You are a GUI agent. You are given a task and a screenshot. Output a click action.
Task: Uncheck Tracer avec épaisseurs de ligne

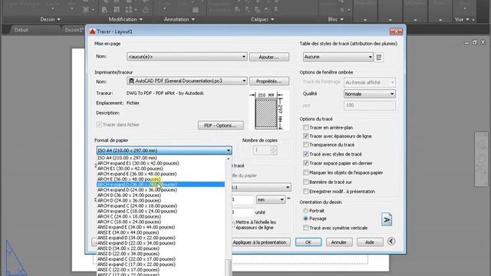(x=305, y=136)
